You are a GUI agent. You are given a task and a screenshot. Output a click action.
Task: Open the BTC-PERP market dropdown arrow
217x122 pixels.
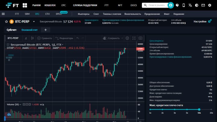[x=34, y=22]
